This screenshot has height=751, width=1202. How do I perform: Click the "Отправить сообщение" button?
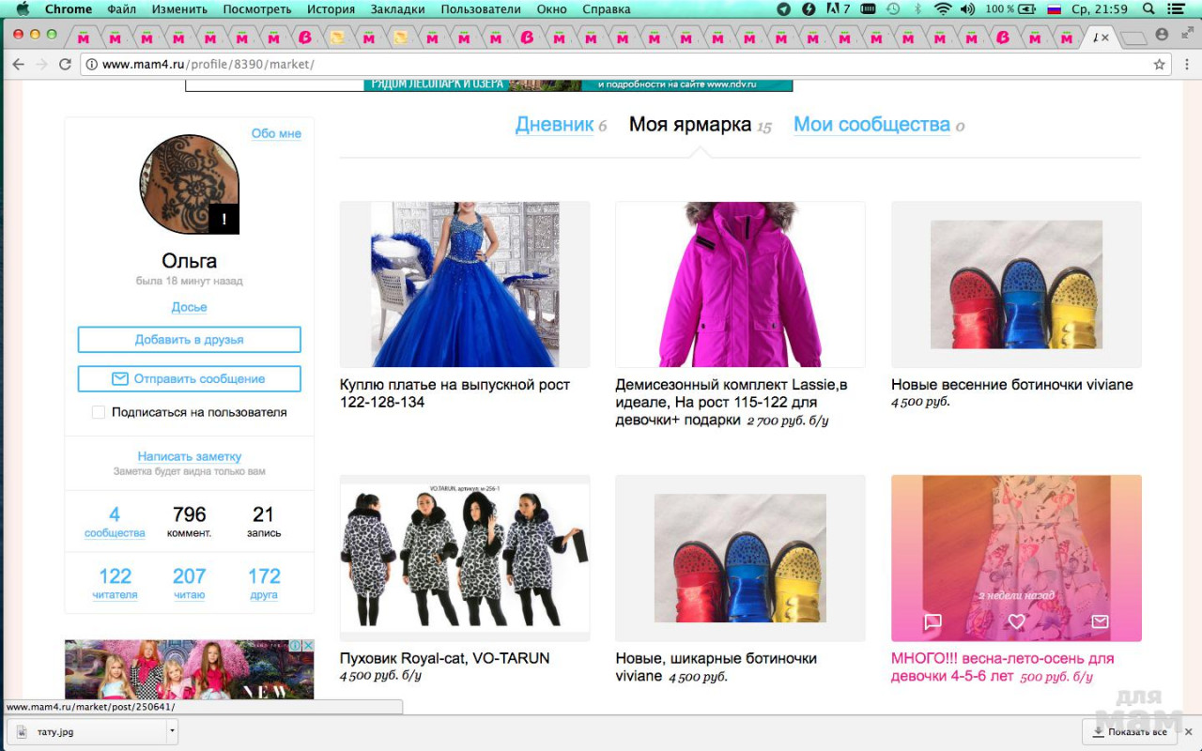[189, 379]
